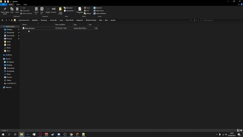Image resolution: width=243 pixels, height=137 pixels.
Task: Click the Rename ribbon icon
Action: tap(54, 10)
